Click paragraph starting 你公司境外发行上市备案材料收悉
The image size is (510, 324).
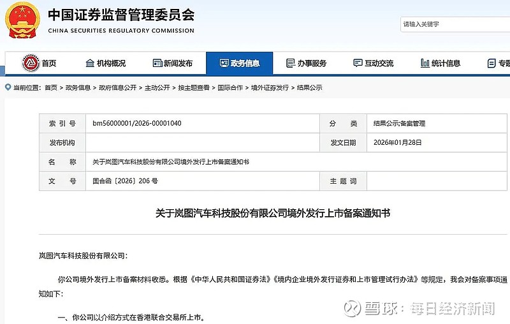tap(273, 286)
